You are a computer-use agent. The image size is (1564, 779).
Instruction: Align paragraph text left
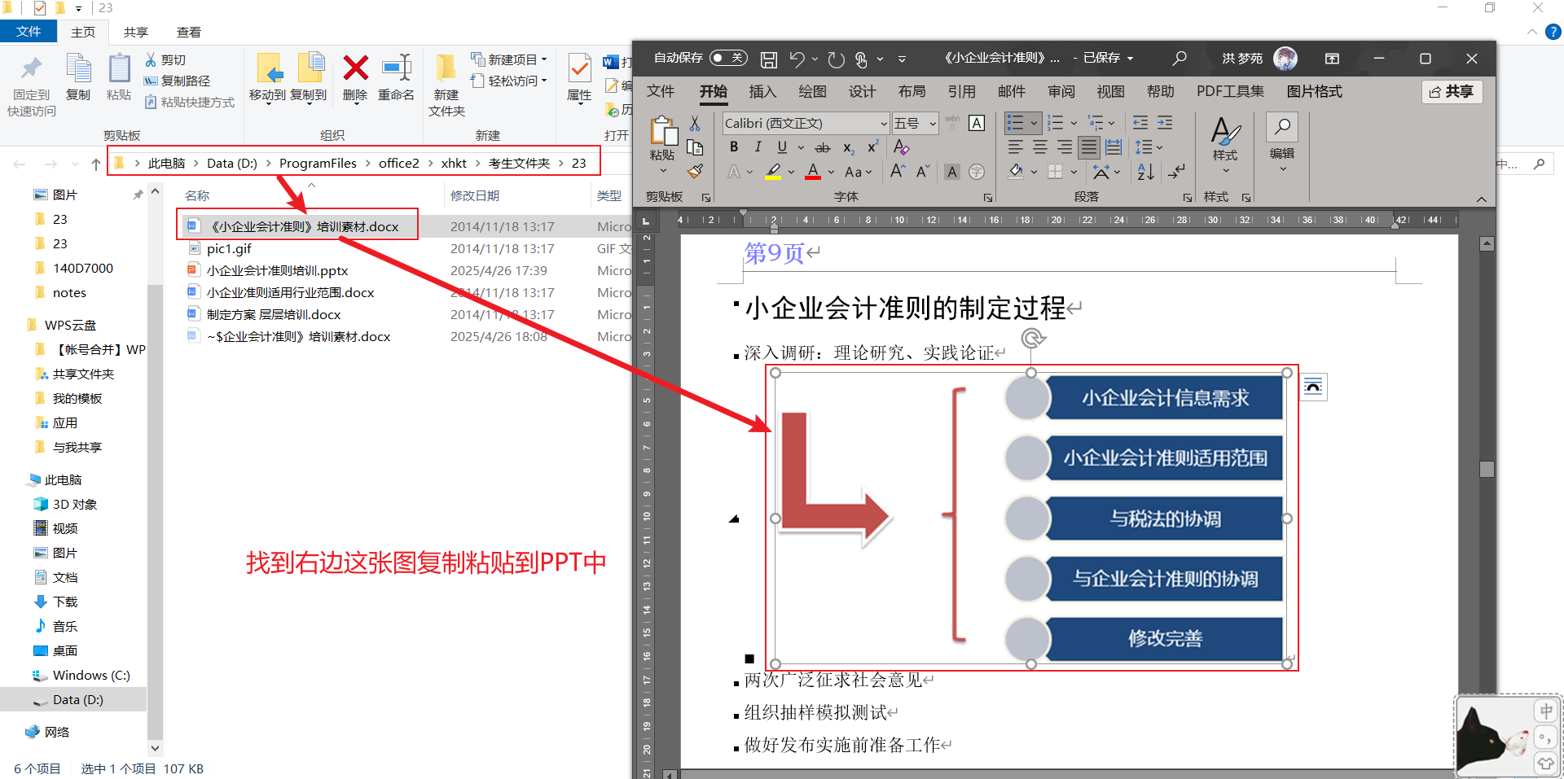pyautogui.click(x=1015, y=147)
